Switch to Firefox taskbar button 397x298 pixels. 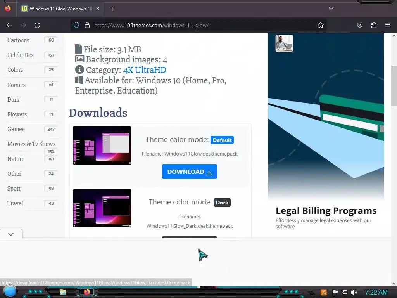tap(86, 292)
